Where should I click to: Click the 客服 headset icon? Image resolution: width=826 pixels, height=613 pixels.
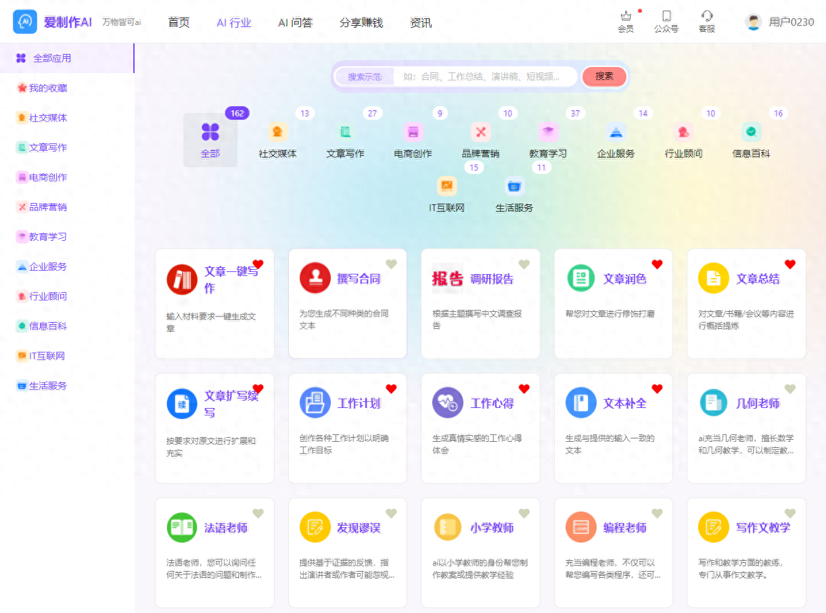click(707, 16)
